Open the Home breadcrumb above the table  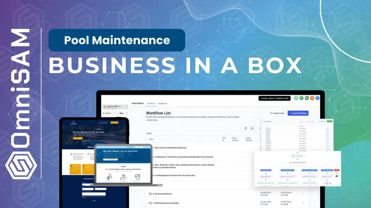(x=149, y=133)
